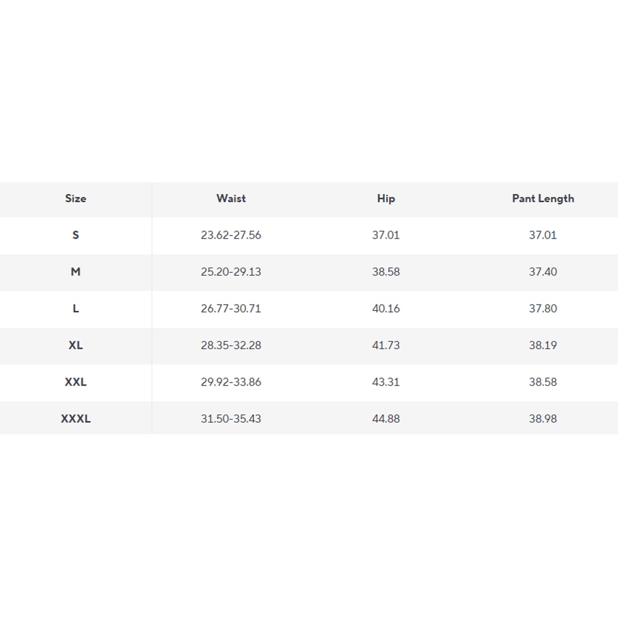The height and width of the screenshot is (618, 618).
Task: Click waist value 25.20-29.13
Action: tap(231, 272)
